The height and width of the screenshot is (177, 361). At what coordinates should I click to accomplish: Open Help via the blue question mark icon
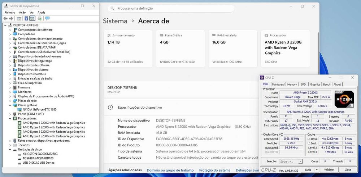[x=26, y=19]
